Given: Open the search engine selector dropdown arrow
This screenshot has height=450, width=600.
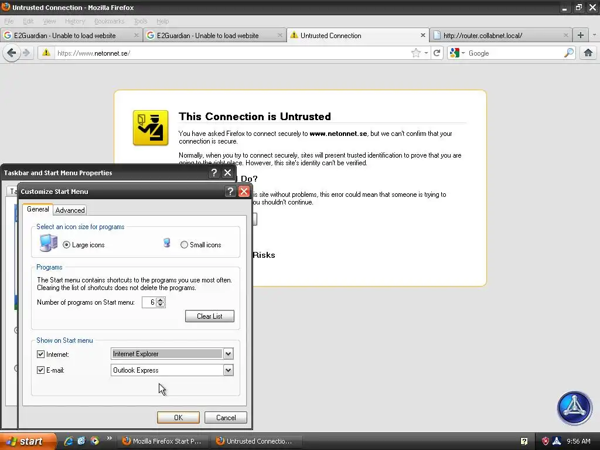Looking at the screenshot, I should click(463, 53).
